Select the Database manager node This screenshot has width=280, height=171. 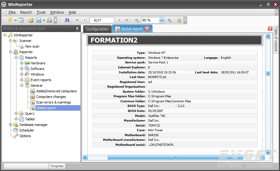click(x=33, y=125)
